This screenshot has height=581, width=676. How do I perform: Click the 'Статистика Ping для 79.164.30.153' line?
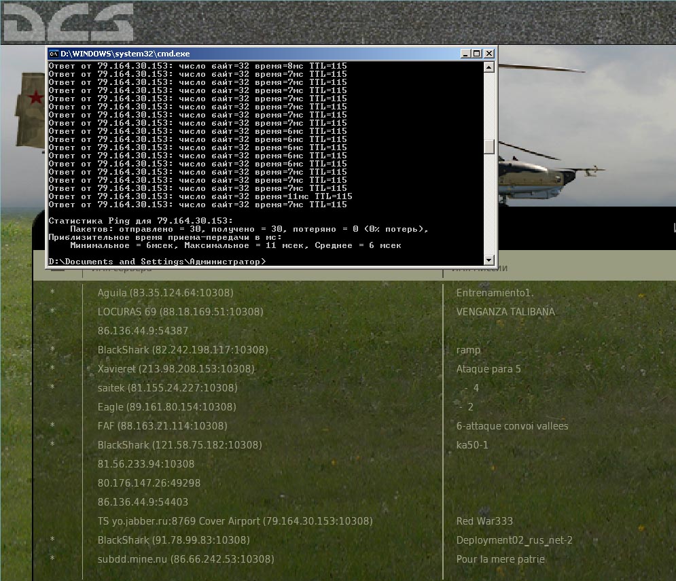point(141,221)
